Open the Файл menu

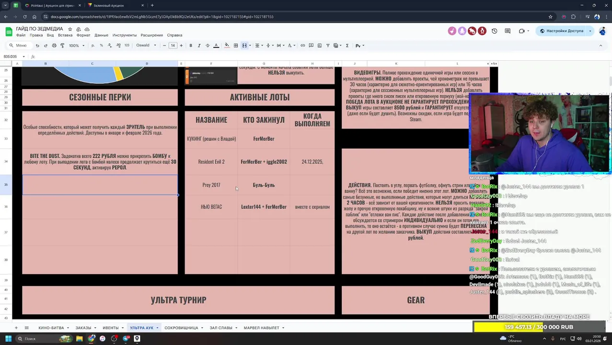coord(21,35)
